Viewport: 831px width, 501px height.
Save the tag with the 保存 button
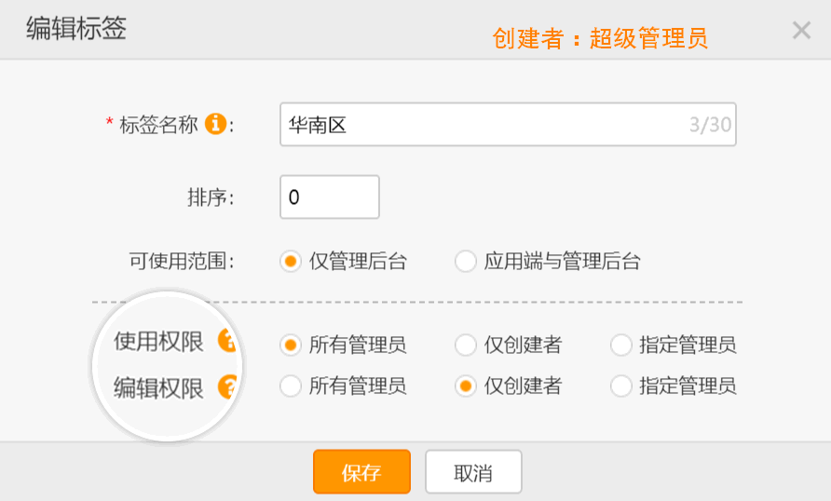pyautogui.click(x=362, y=472)
